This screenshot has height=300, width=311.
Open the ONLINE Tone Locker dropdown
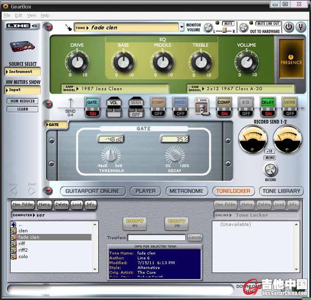[256, 215]
